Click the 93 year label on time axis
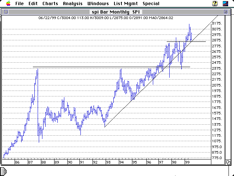 point(108,162)
